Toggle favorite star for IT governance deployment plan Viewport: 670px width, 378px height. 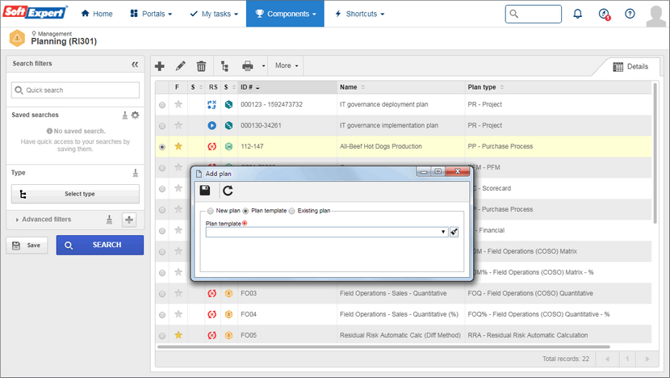(178, 104)
